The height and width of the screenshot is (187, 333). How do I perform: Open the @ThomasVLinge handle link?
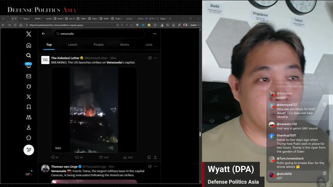(x=94, y=166)
